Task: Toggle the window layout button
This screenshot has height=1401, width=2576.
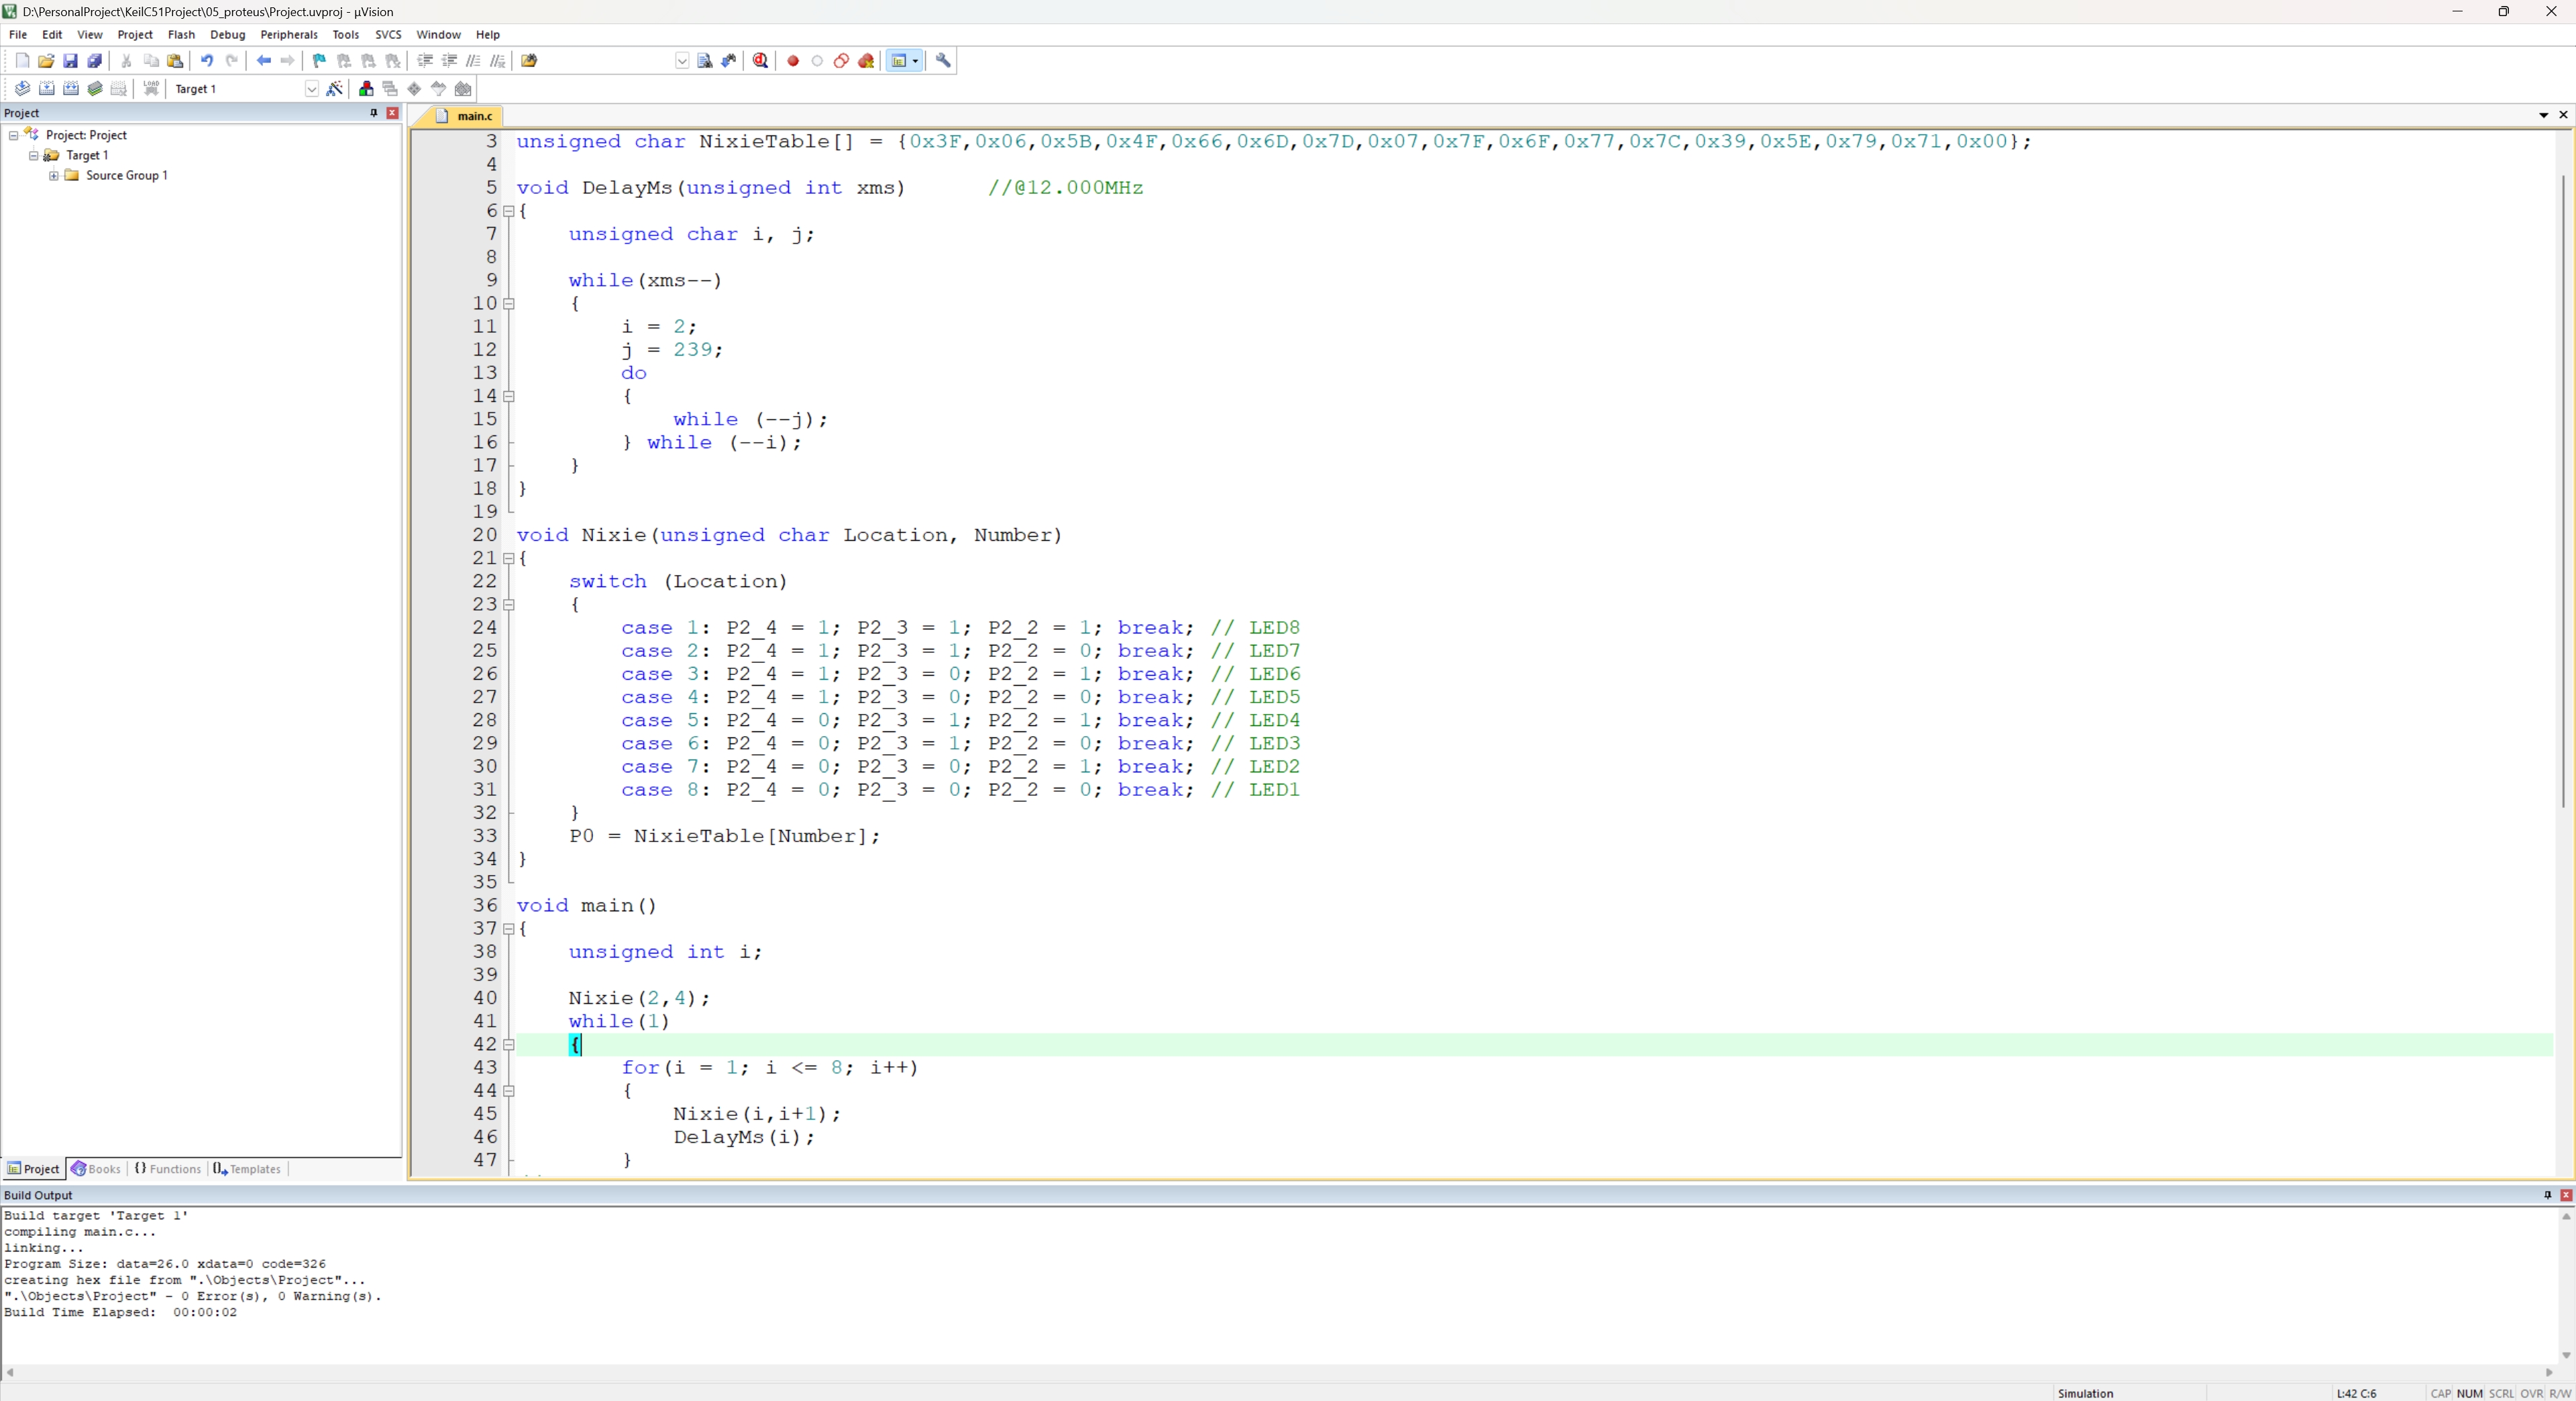Action: (x=898, y=61)
